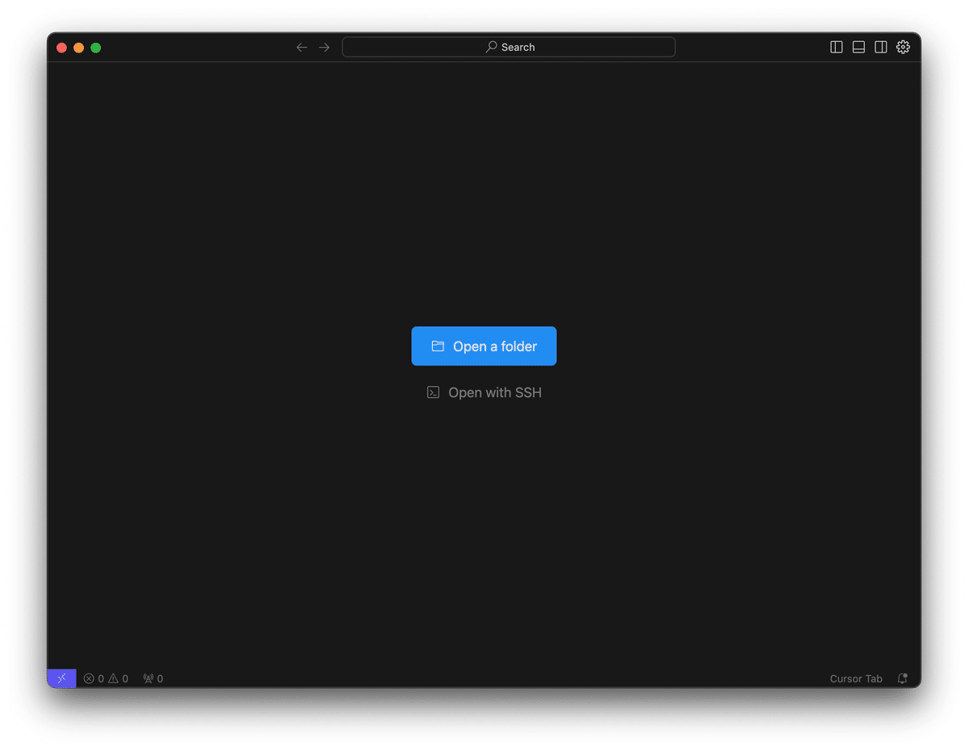Open remote window indicator in status bar
969x751 pixels.
click(x=61, y=678)
